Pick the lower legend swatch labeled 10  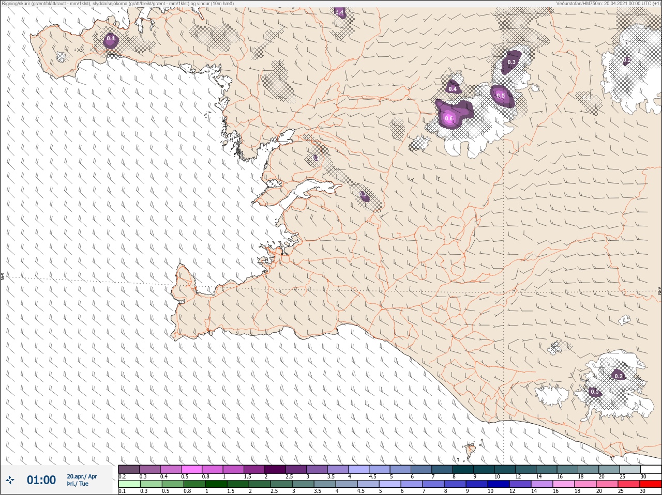tap(498, 484)
